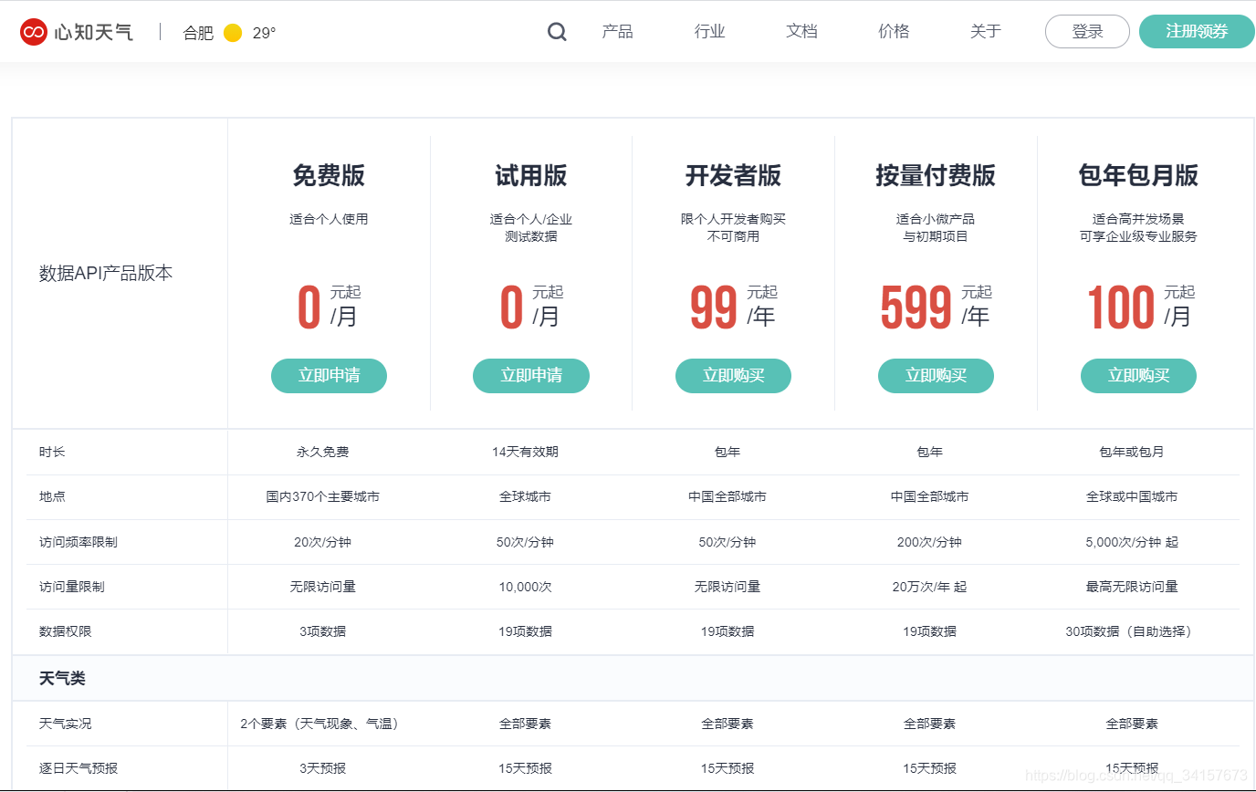Click the sunny weather icon beside 合肥
Screen dimensions: 1256x792
233,33
